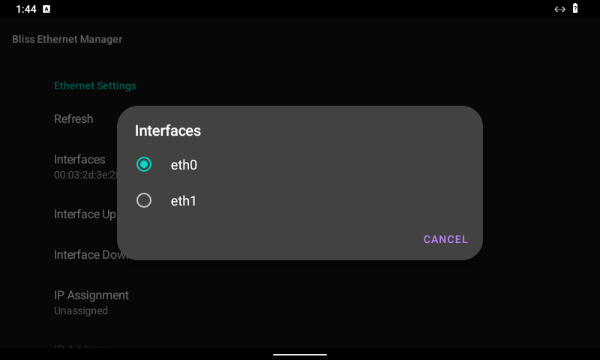The image size is (600, 360).
Task: Choose the Refresh option
Action: [73, 118]
